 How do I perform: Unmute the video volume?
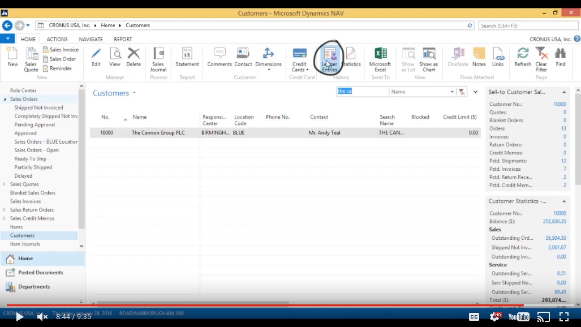tap(42, 317)
